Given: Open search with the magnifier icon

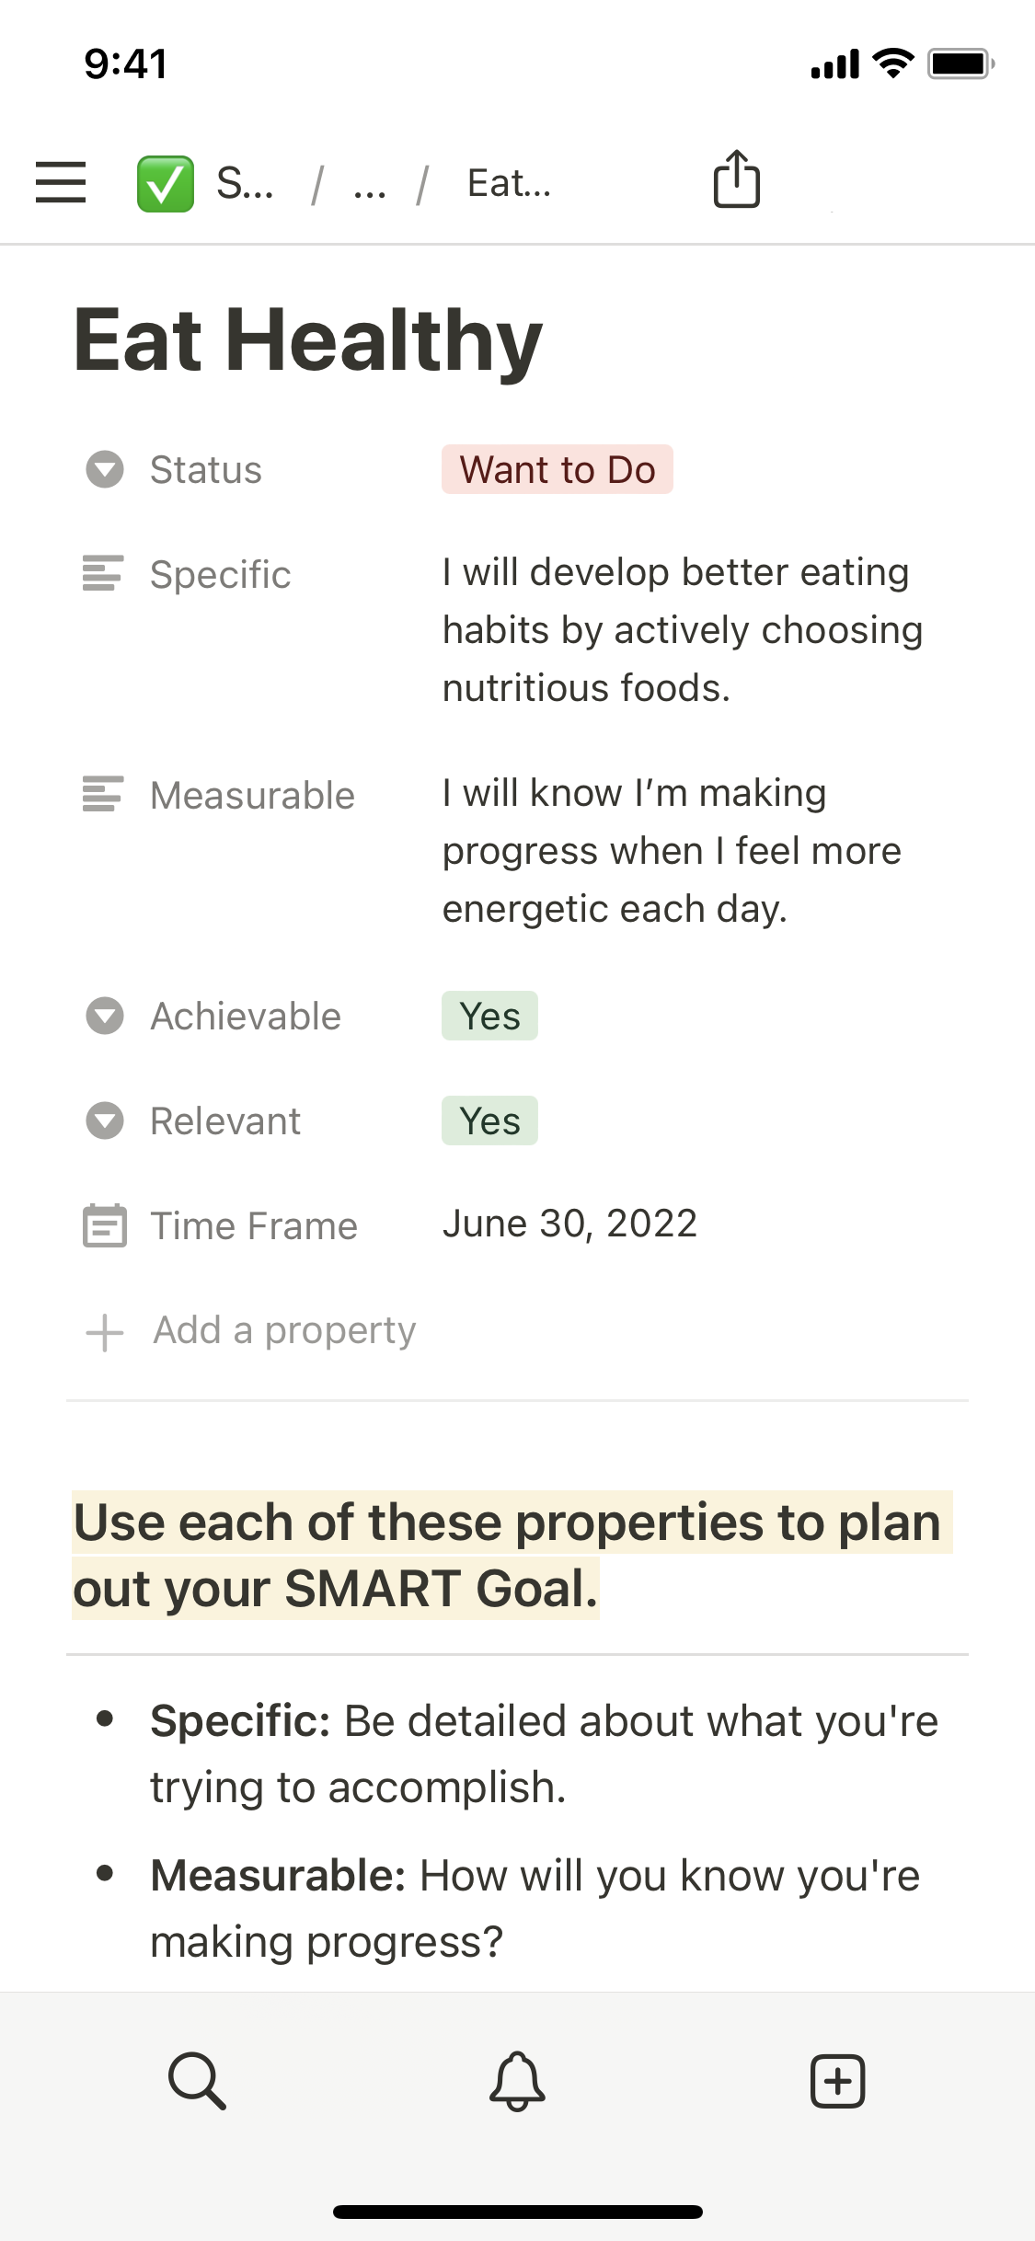Looking at the screenshot, I should (197, 2079).
